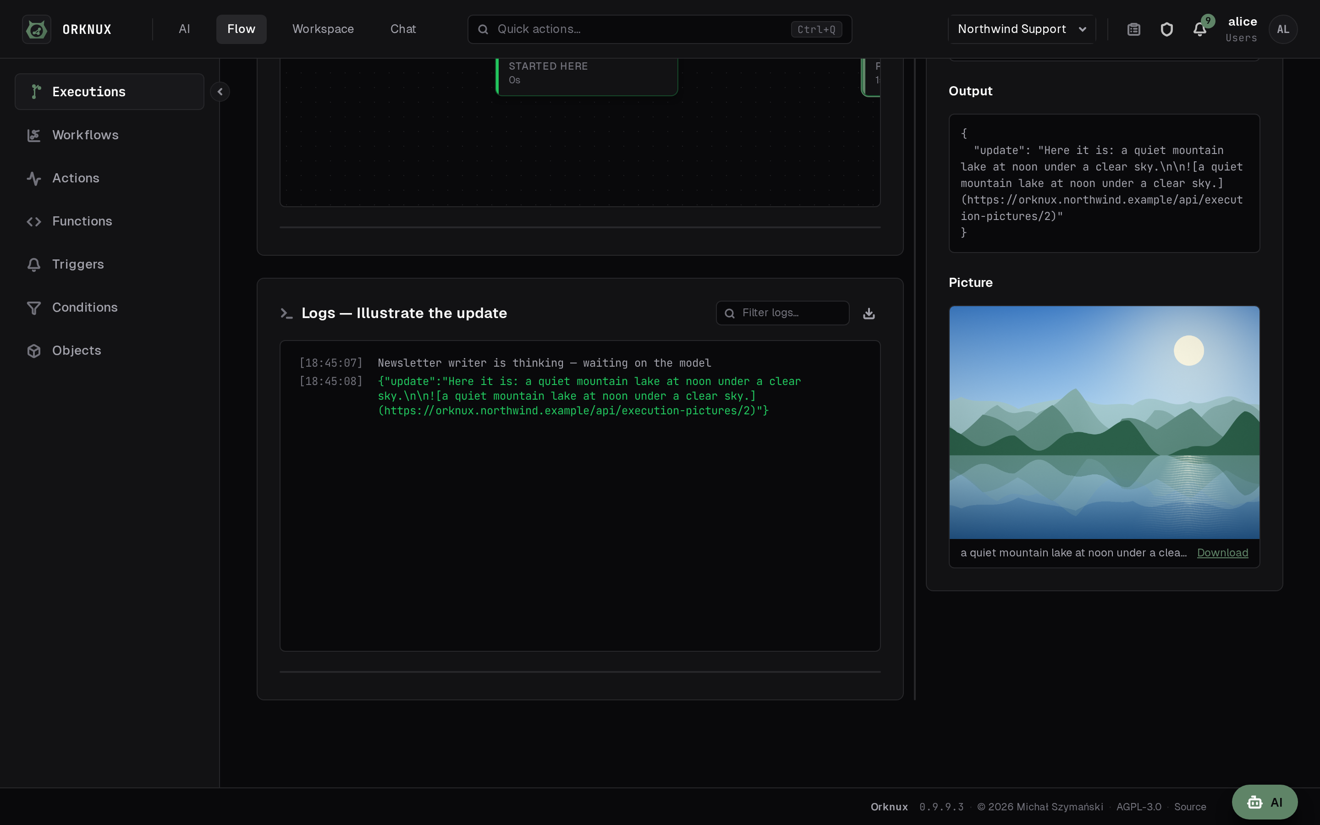Select Functions in the sidebar

[109, 221]
